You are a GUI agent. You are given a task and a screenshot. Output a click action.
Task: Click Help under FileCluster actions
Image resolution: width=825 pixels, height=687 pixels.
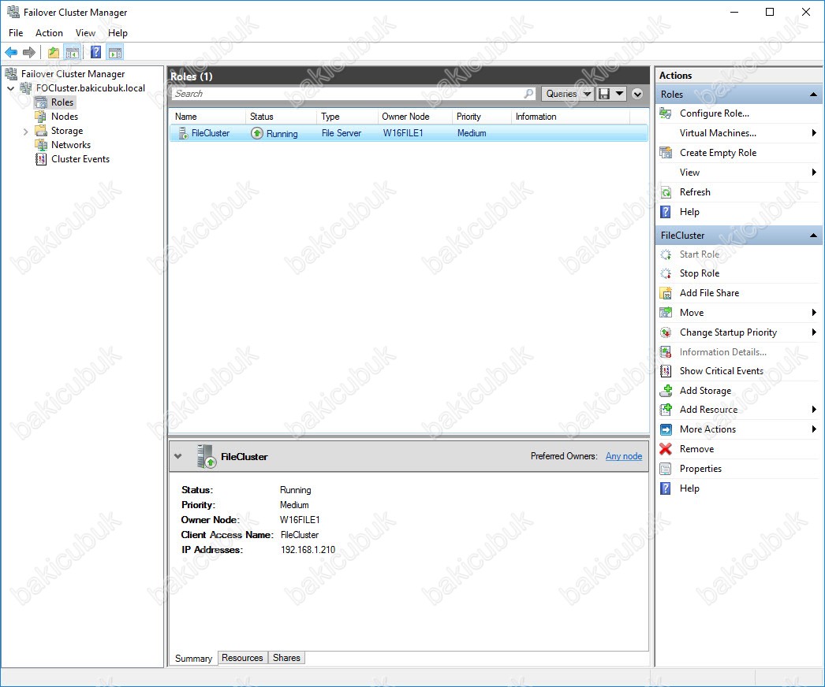(x=689, y=488)
